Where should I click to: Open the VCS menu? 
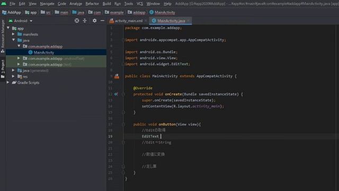(140, 4)
